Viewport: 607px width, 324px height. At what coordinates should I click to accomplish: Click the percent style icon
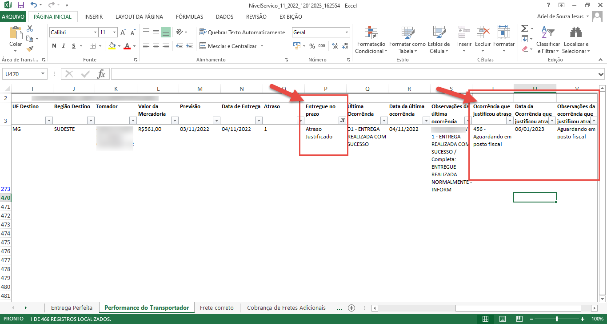(x=312, y=46)
